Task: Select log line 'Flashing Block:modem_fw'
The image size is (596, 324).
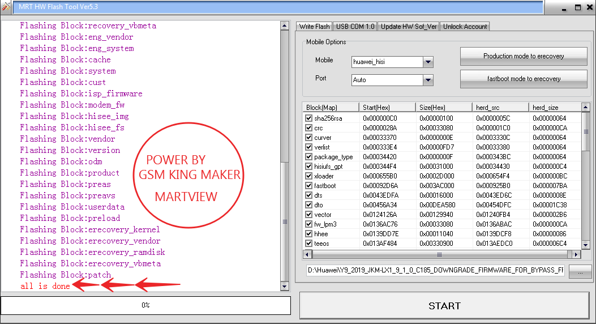Action: 72,105
